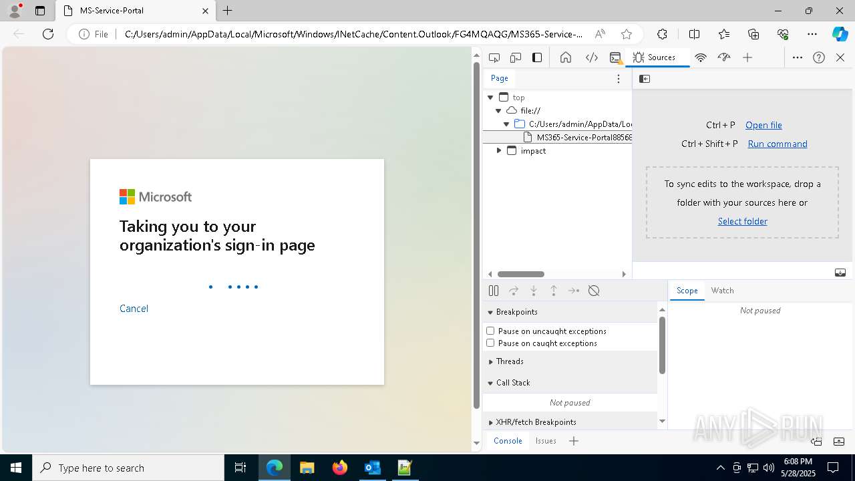Click the navigator horizontal scrollbar thumb
The height and width of the screenshot is (481, 855).
(521, 274)
